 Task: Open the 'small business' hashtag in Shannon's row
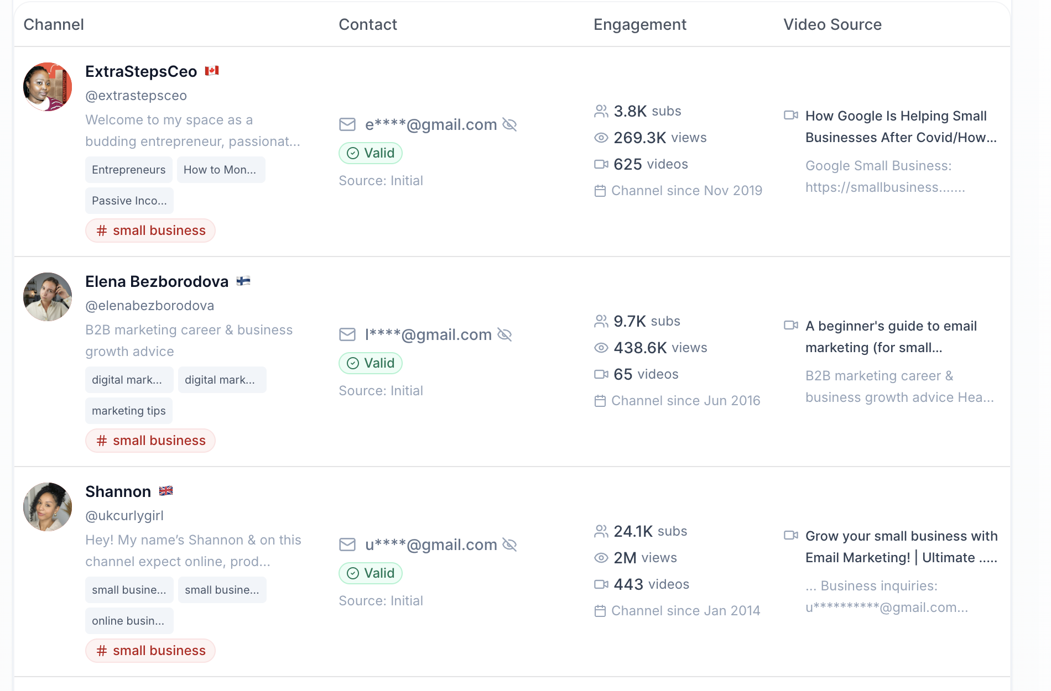click(x=150, y=651)
